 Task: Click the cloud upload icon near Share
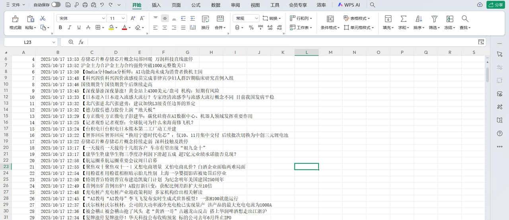[x=480, y=5]
